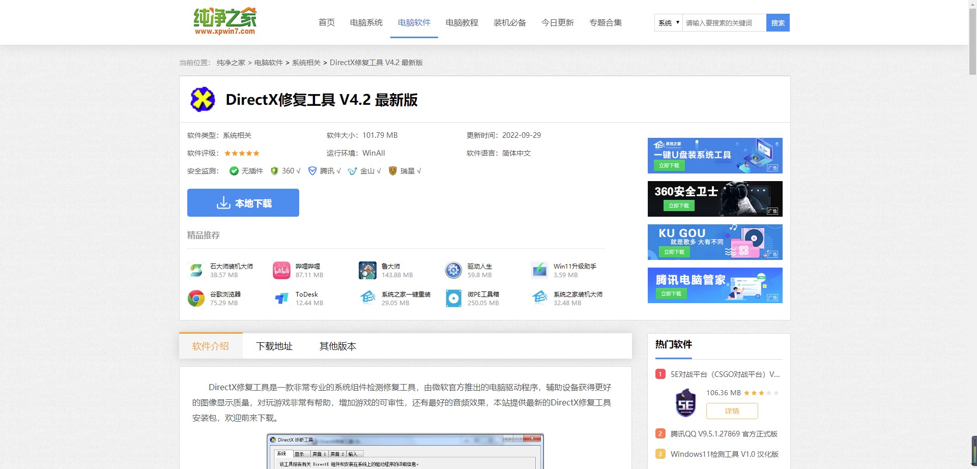Open the 系统之家装机大师 icon
Viewport: 977px width, 469px height.
[539, 298]
